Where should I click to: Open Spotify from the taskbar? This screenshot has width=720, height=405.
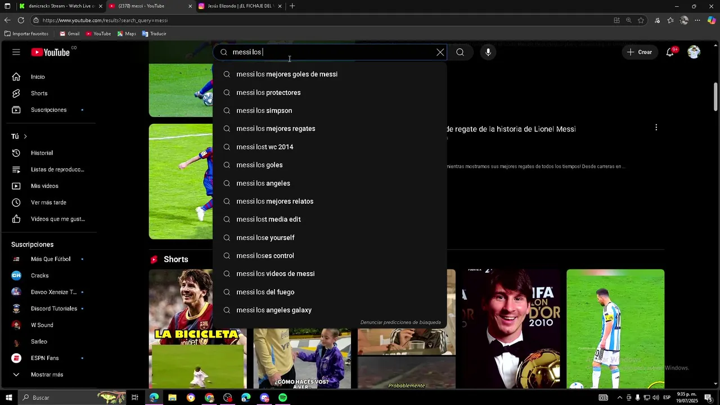(283, 398)
